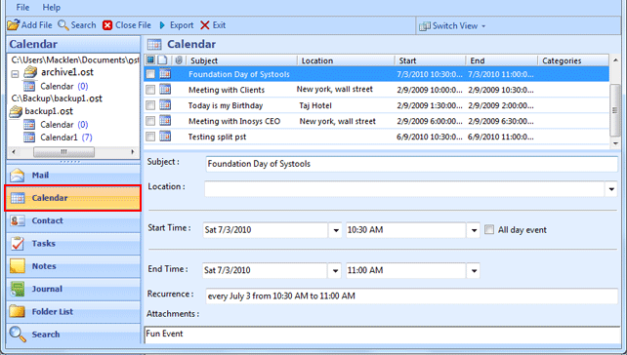This screenshot has width=627, height=355.
Task: Click the Add File folder icon
Action: point(14,25)
